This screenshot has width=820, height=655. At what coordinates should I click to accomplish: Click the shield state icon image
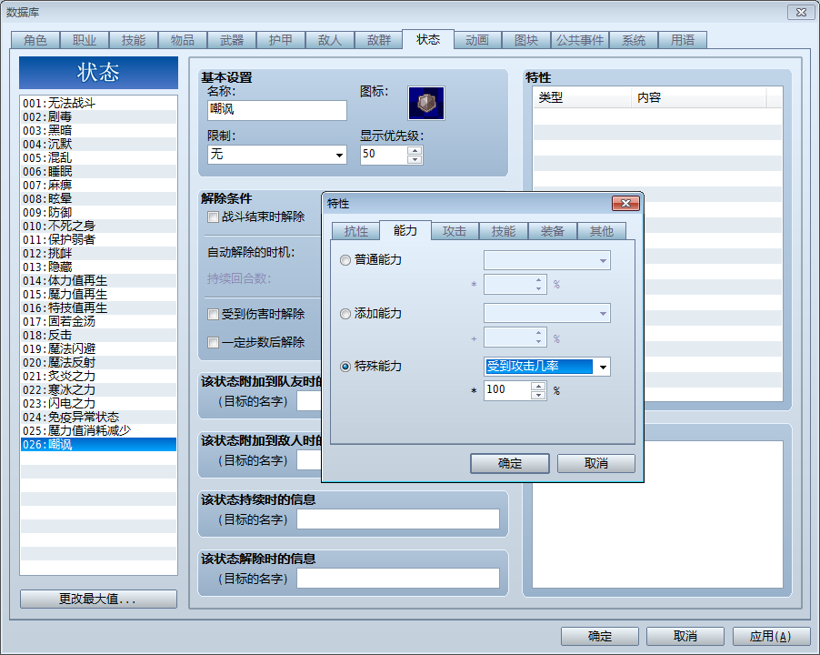(x=426, y=103)
